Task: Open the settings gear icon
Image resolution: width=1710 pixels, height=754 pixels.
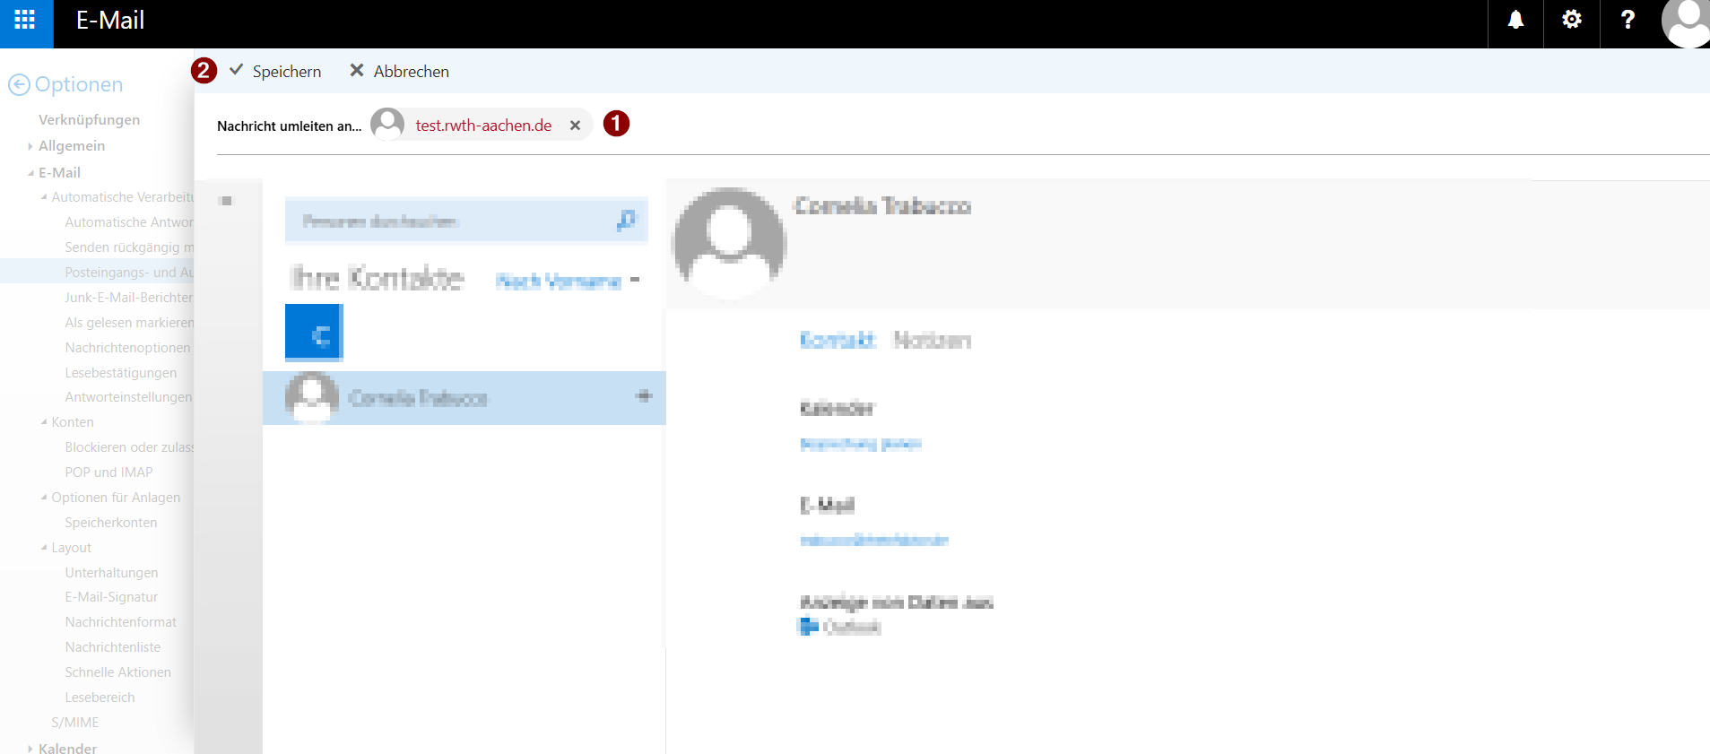Action: [x=1571, y=21]
